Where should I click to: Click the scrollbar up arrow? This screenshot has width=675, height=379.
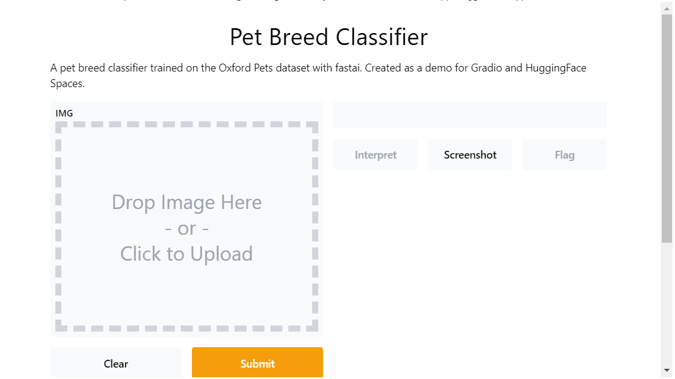coord(667,8)
